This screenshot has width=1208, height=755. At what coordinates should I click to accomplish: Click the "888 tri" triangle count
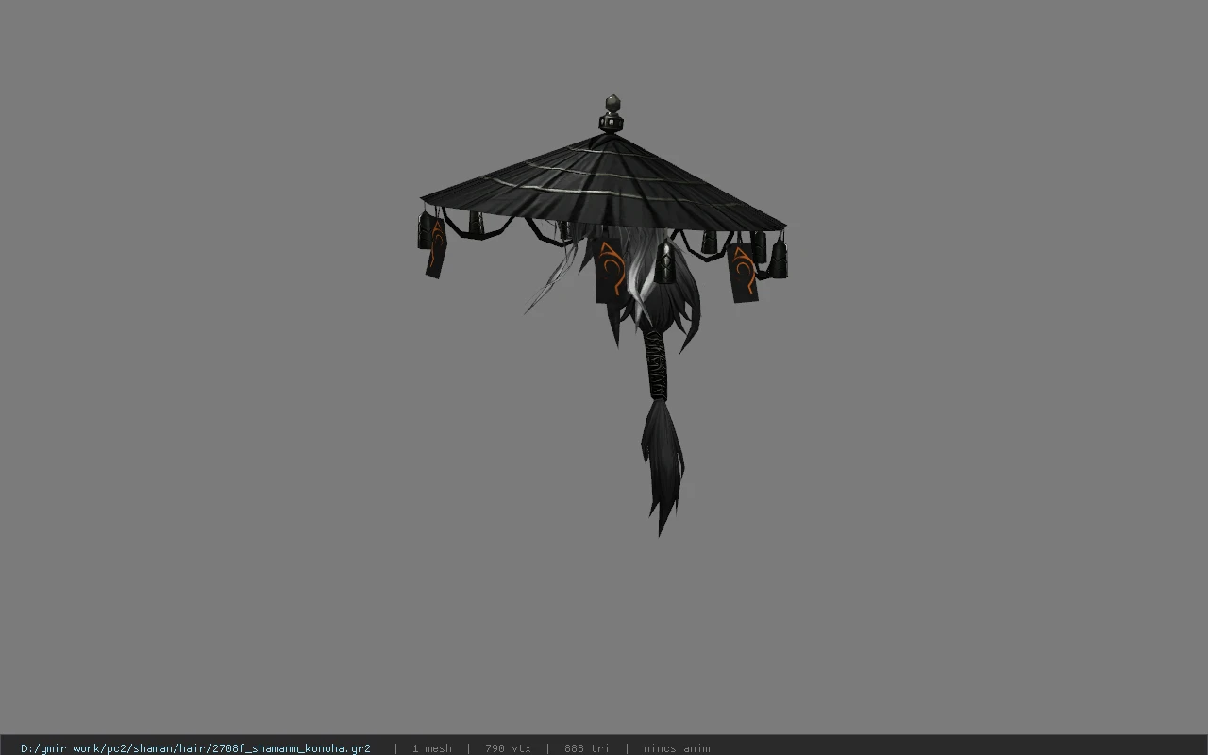pos(587,748)
